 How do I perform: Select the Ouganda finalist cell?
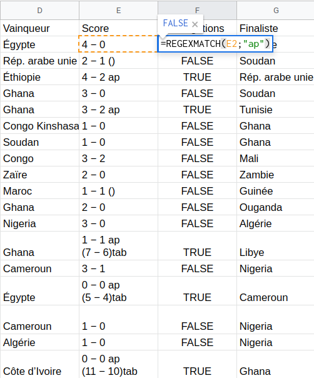(275, 207)
